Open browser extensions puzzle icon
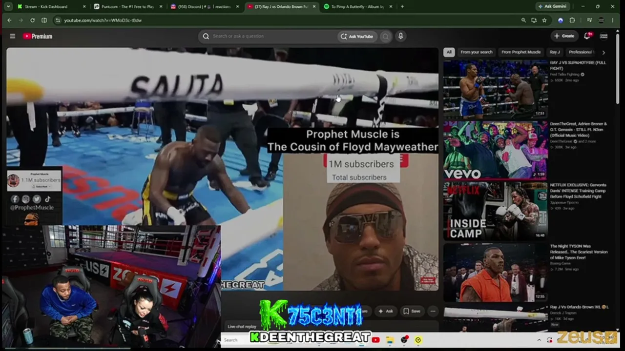 click(572, 20)
